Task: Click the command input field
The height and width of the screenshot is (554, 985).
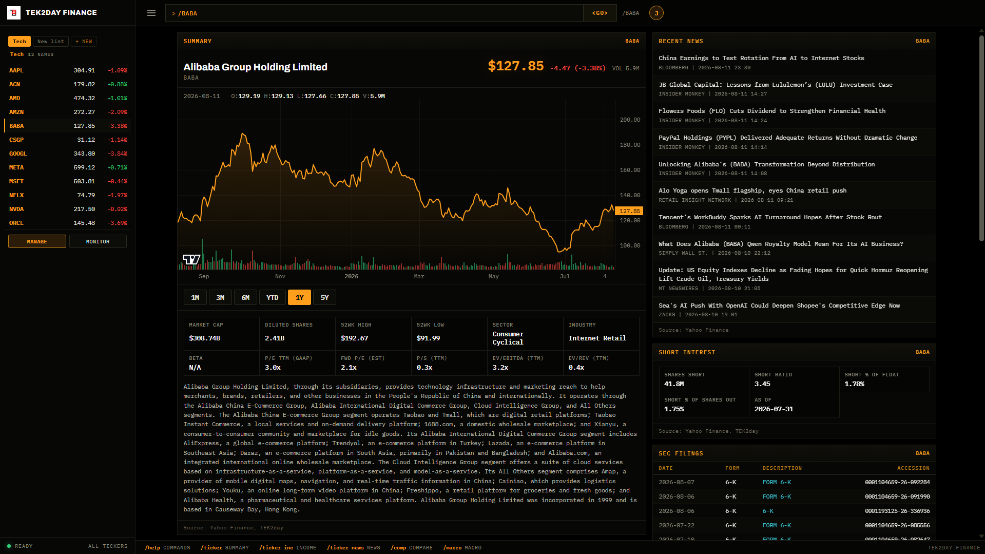Action: (374, 13)
